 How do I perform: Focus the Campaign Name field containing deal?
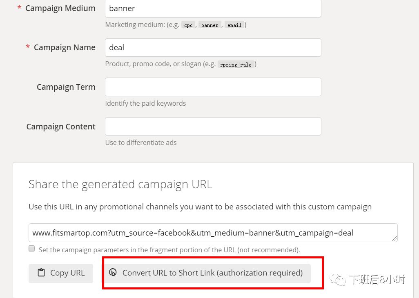pos(213,47)
